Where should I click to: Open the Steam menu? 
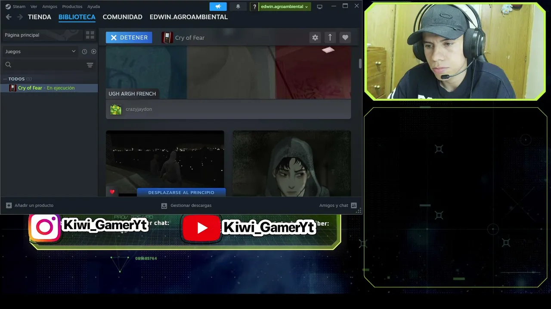(x=15, y=6)
